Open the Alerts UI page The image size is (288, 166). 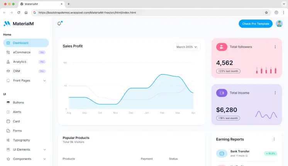[x=17, y=112]
